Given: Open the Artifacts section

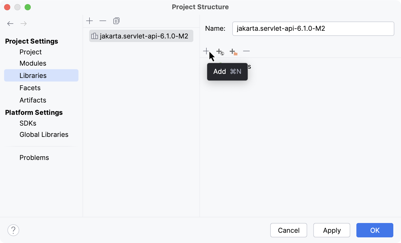Looking at the screenshot, I should coord(33,100).
